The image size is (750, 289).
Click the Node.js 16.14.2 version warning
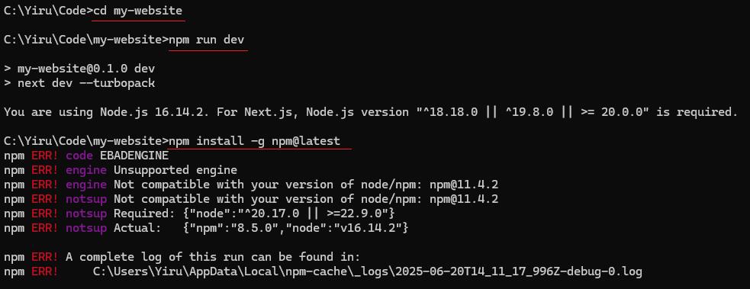pyautogui.click(x=371, y=112)
